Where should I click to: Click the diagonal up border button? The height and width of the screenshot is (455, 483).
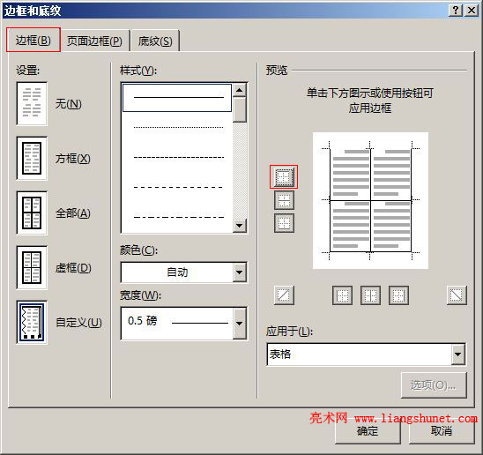click(x=284, y=295)
